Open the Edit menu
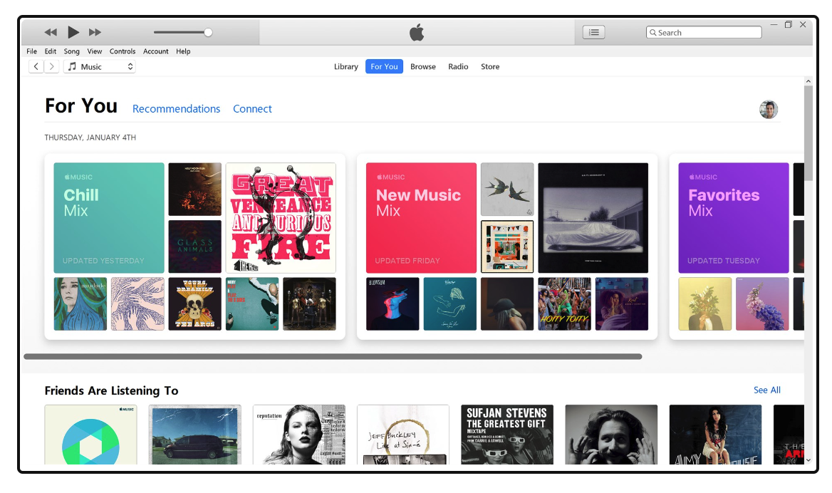Image resolution: width=832 pixels, height=493 pixels. coord(51,51)
